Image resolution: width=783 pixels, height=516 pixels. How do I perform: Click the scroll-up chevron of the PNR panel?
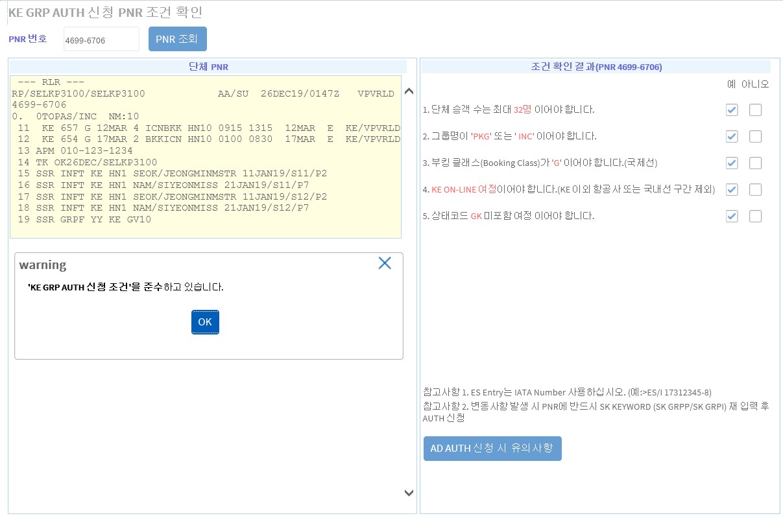point(409,91)
